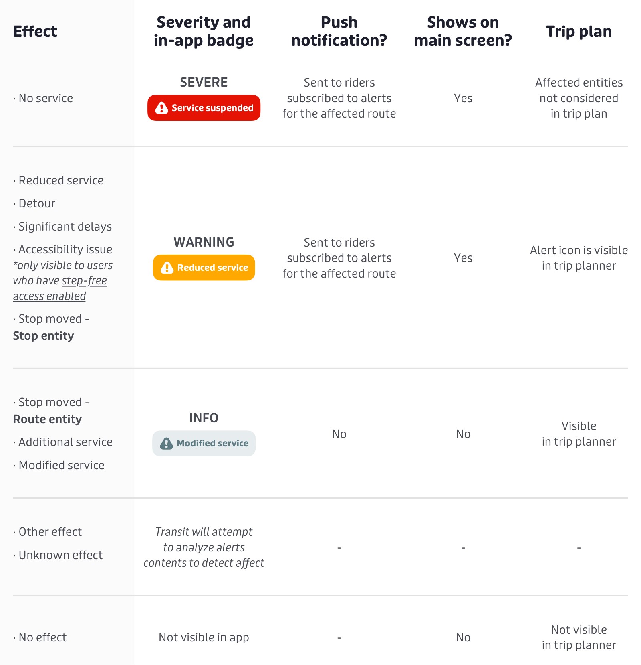Click the Trip plan column header

[579, 31]
